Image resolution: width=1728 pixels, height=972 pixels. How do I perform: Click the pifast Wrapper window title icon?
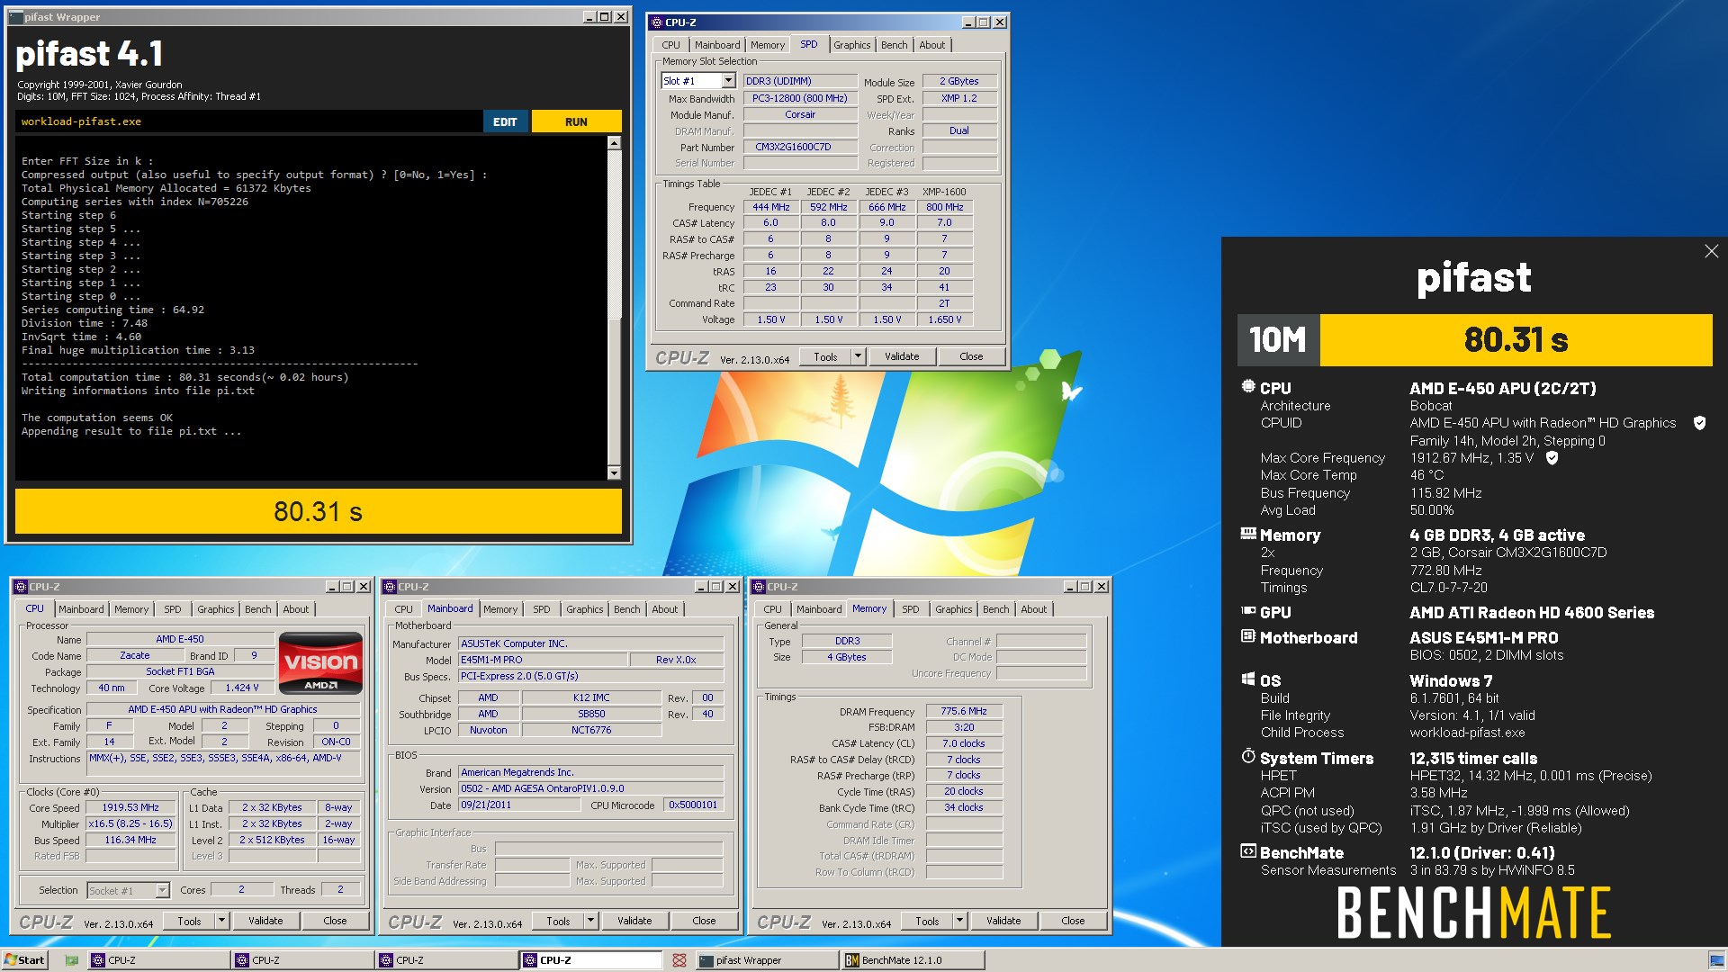pyautogui.click(x=16, y=17)
